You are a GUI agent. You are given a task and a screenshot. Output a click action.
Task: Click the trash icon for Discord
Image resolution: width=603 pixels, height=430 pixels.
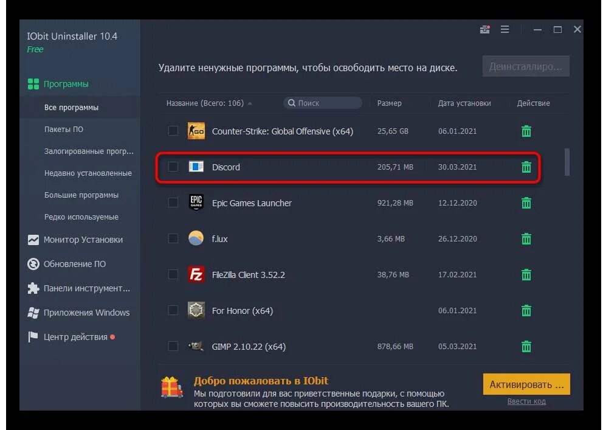click(x=526, y=167)
